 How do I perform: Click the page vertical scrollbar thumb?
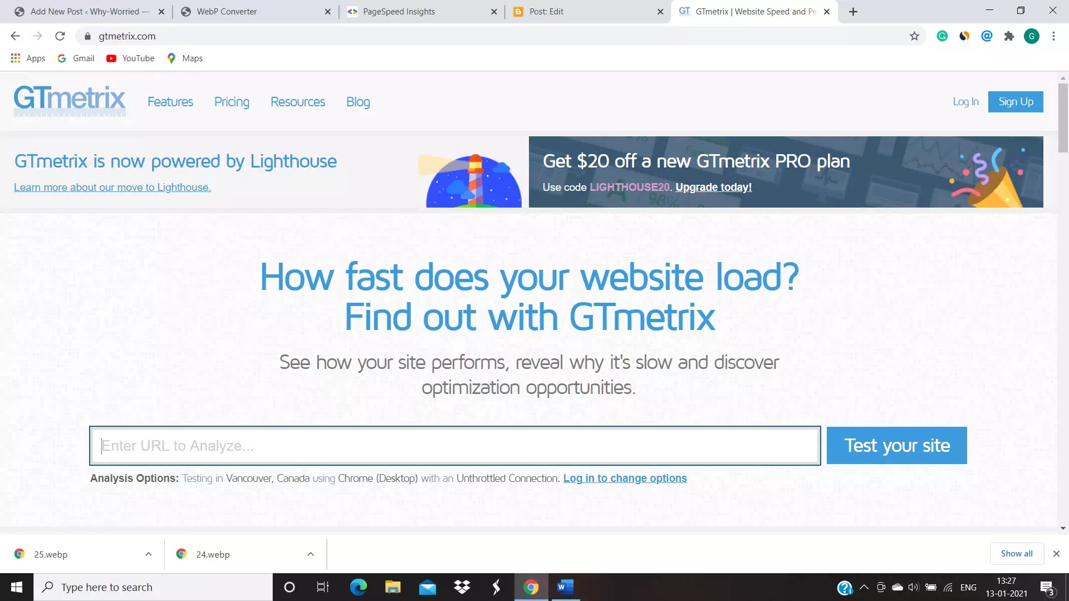click(x=1063, y=118)
